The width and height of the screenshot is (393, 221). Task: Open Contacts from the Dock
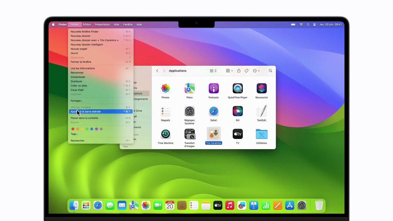click(182, 205)
